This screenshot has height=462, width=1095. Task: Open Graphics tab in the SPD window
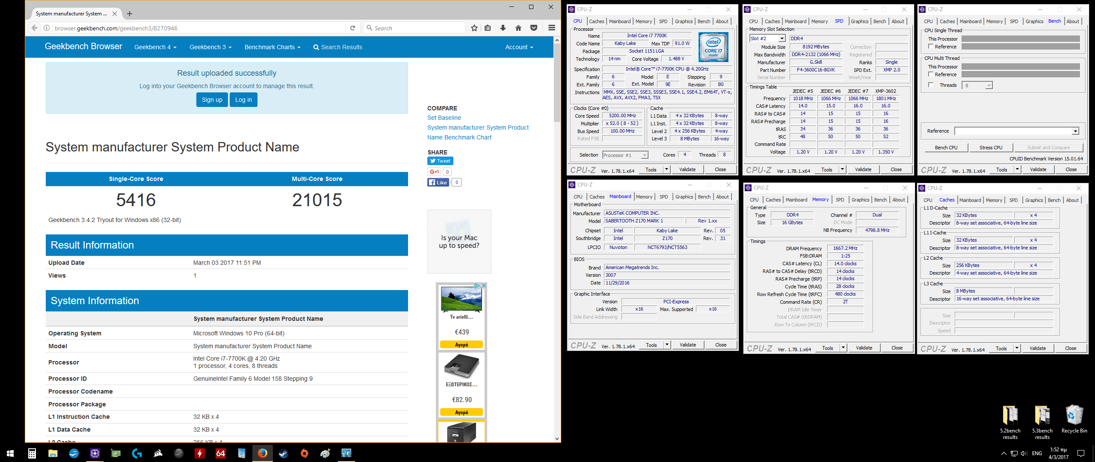click(859, 21)
